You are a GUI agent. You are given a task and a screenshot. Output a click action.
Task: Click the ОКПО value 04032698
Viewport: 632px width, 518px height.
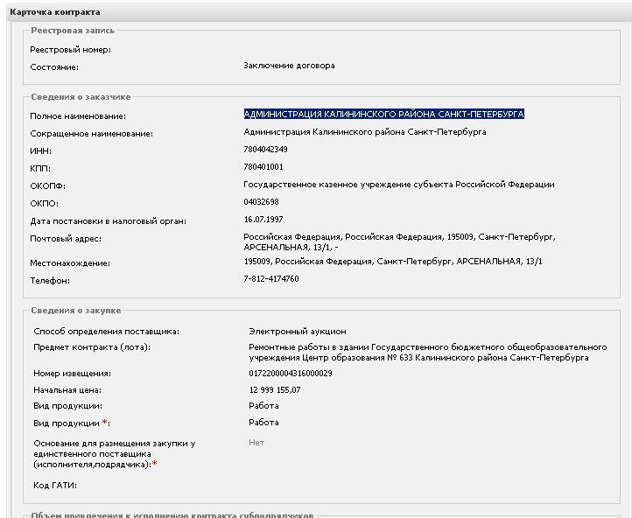[261, 202]
